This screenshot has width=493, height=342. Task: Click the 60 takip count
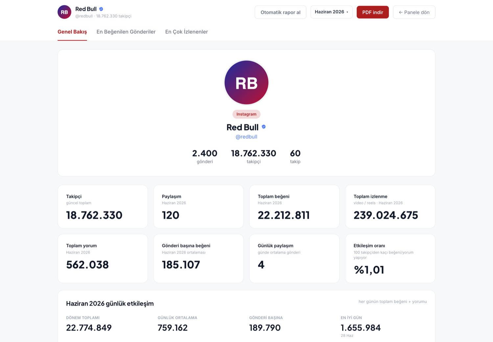click(295, 156)
